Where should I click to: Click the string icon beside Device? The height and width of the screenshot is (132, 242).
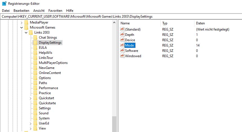point(122,40)
